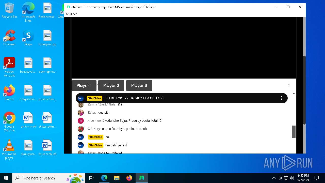Screen dimensions: 325x183
Task: Click Zarina "Zarik" Gala username
Action: click(102, 104)
